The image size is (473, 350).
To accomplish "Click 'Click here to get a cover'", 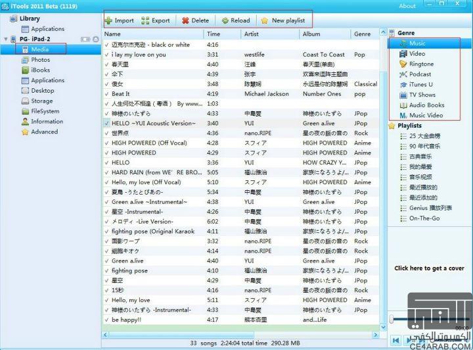I will click(429, 268).
